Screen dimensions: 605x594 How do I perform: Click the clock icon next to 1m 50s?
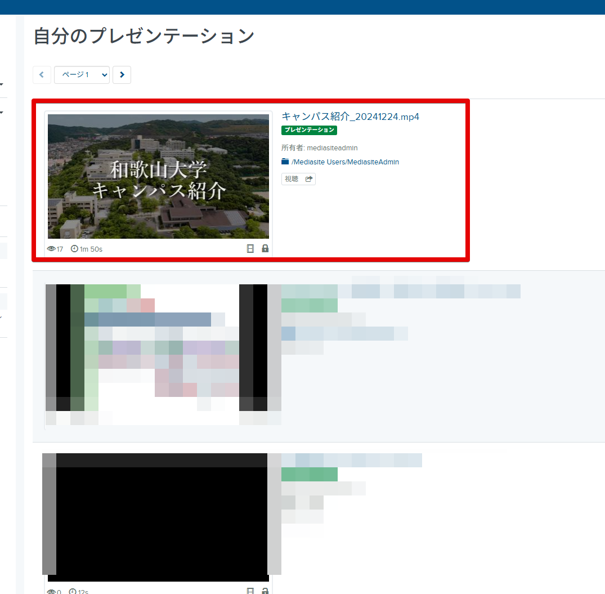(x=74, y=249)
